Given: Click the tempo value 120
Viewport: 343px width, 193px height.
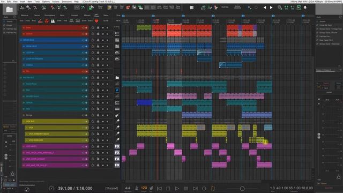Looking at the screenshot, I should tap(144, 188).
